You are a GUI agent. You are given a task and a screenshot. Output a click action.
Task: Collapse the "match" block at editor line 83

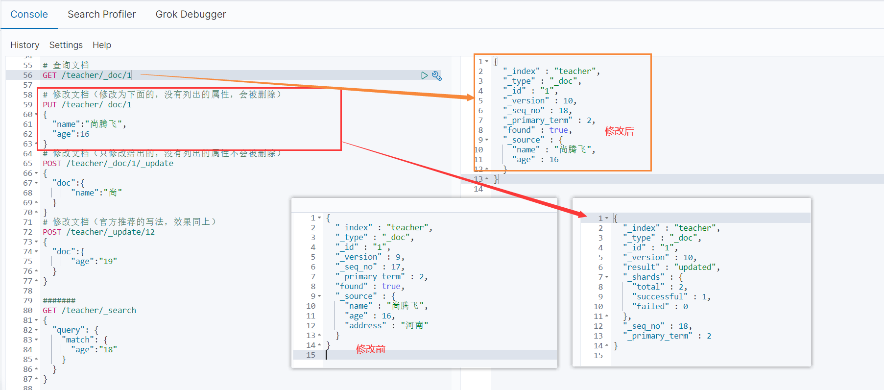tap(36, 340)
